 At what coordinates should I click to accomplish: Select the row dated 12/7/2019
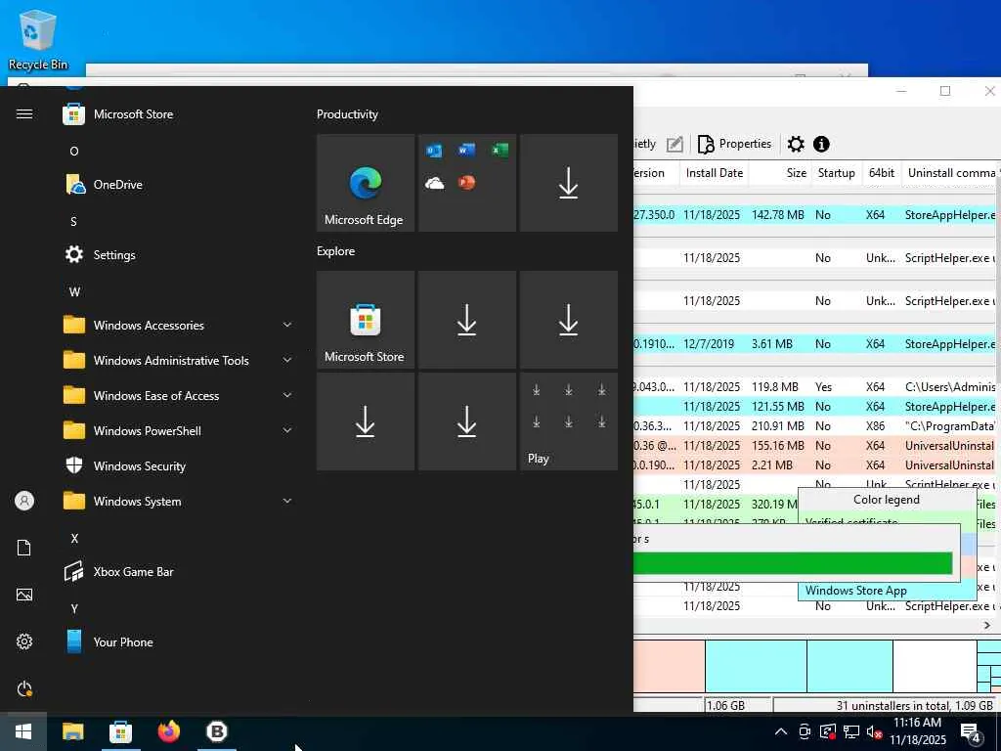coord(814,343)
